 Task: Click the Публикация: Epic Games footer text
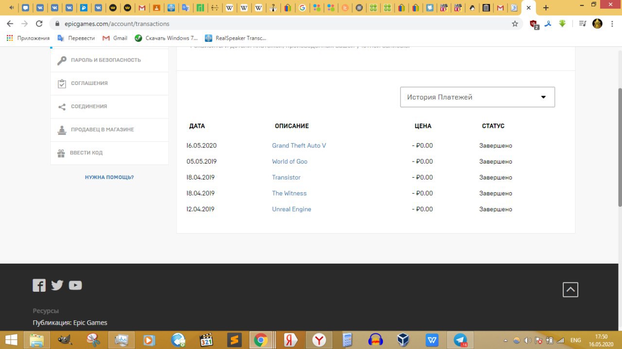70,323
